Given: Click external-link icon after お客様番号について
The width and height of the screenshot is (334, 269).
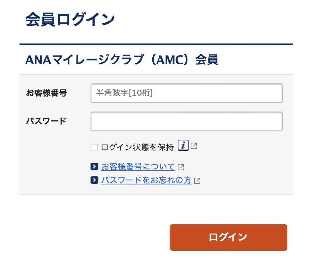Looking at the screenshot, I should point(181,167).
